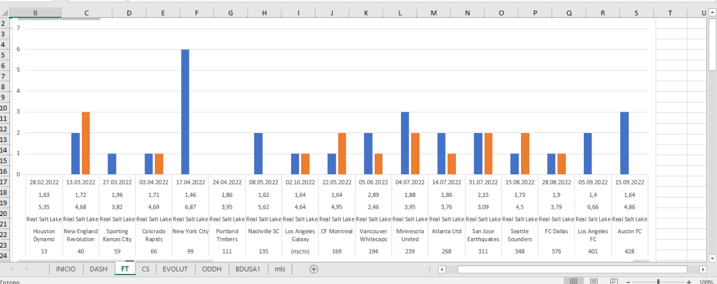Open the BDUSA1 sheet tab

[247, 269]
